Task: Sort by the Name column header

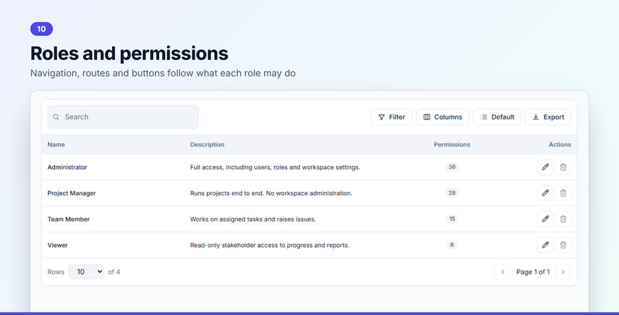Action: (x=56, y=144)
